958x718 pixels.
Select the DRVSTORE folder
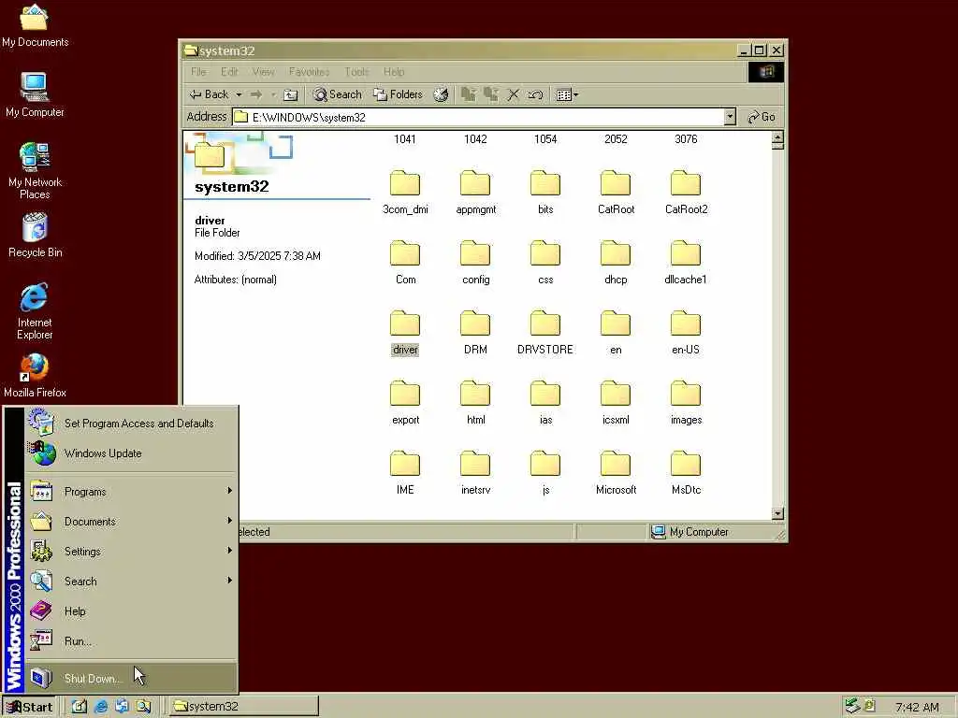(x=545, y=333)
